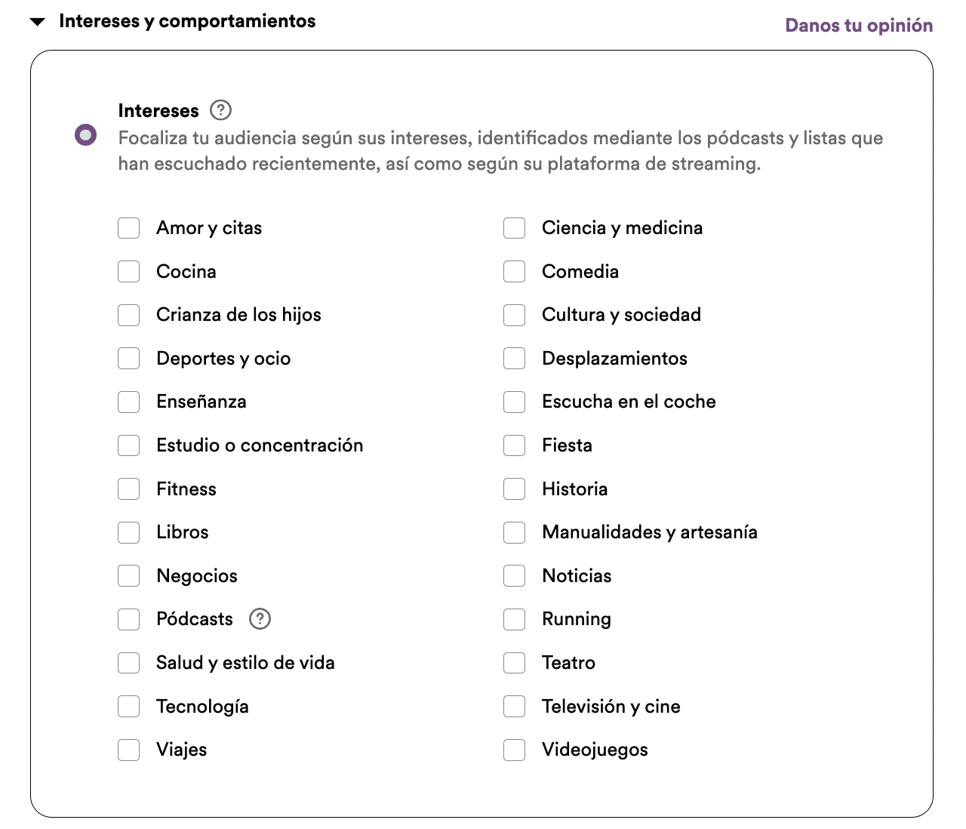Screen dimensions: 966x829
Task: Enable Estudio o concentración targeting
Action: pos(128,445)
